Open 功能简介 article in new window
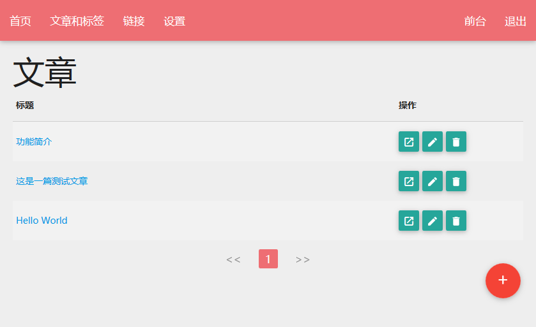Screen dimensions: 536x327 (x=409, y=142)
